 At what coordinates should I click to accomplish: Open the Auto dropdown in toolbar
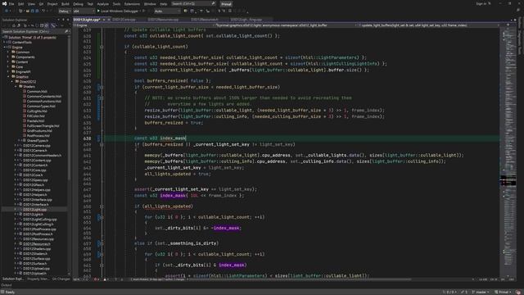point(167,11)
